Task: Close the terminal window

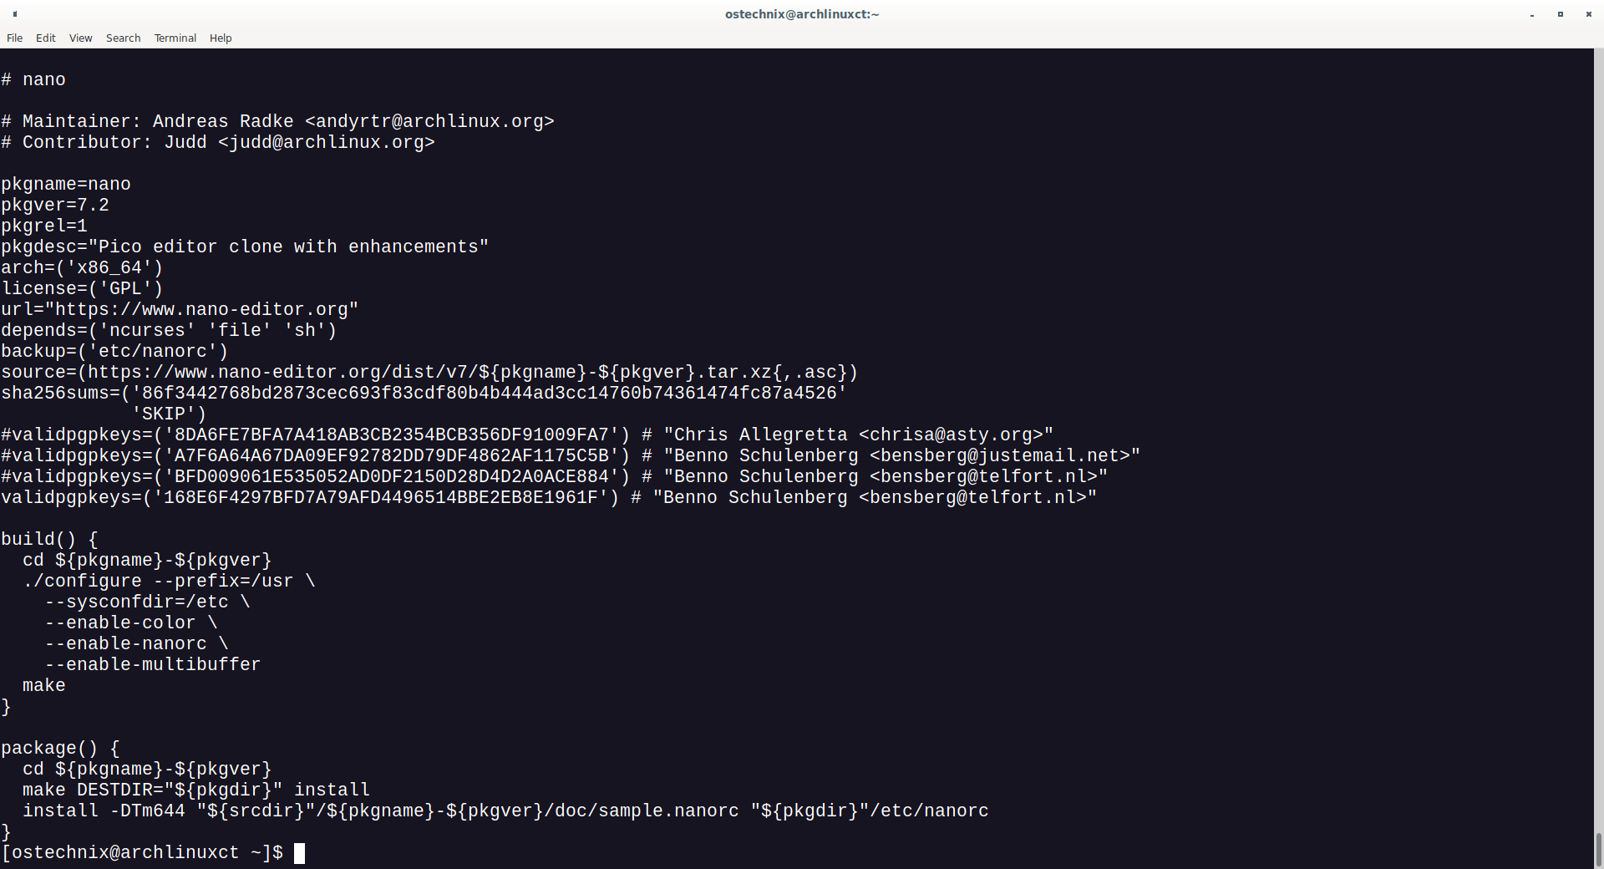Action: (x=1588, y=14)
